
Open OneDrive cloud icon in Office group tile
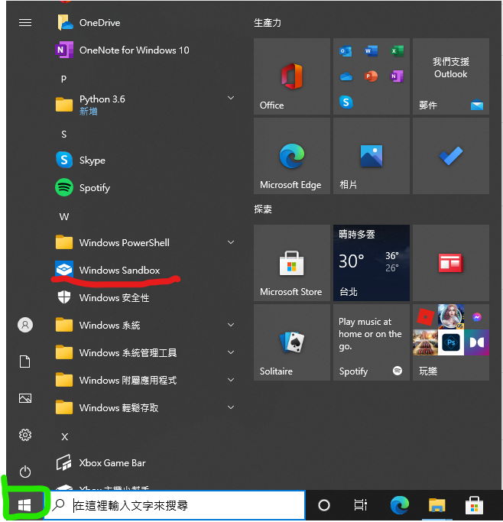pyautogui.click(x=346, y=77)
